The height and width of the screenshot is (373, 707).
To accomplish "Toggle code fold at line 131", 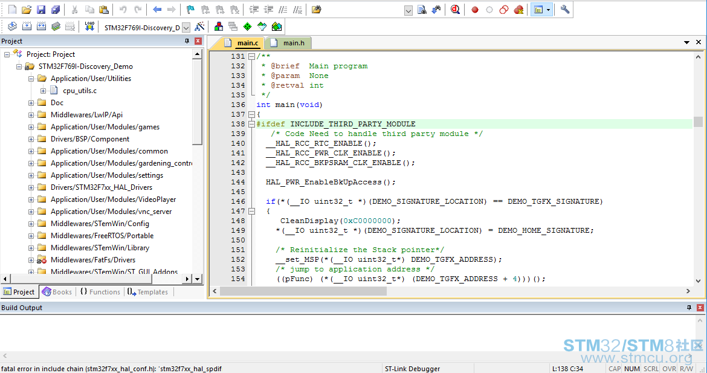I will pos(251,56).
